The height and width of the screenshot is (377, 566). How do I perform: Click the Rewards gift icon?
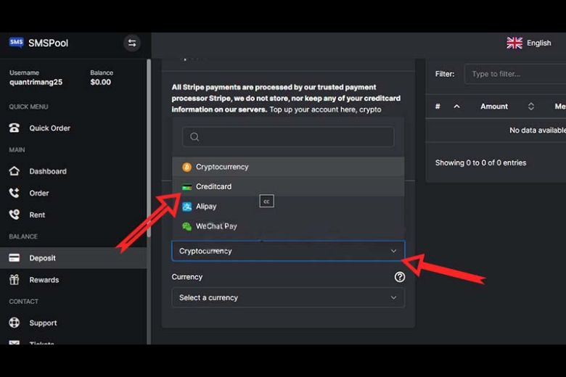[15, 280]
